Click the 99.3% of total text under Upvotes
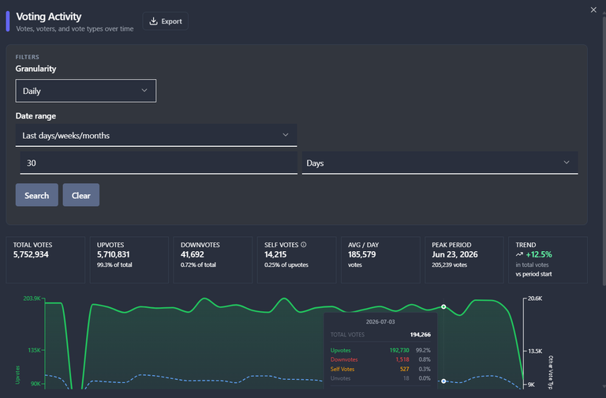This screenshot has width=606, height=398. pos(114,265)
